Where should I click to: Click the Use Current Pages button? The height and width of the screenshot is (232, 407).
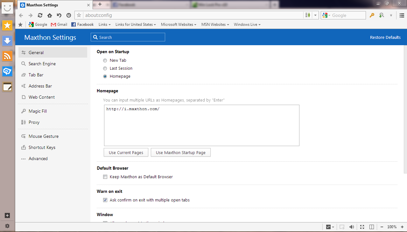pyautogui.click(x=126, y=152)
